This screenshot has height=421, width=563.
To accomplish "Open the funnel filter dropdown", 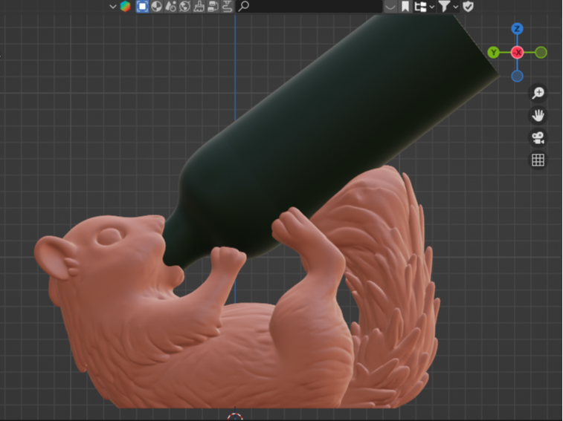I will click(x=448, y=7).
